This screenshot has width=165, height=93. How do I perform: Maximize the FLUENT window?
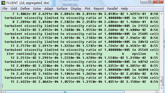point(150,2)
